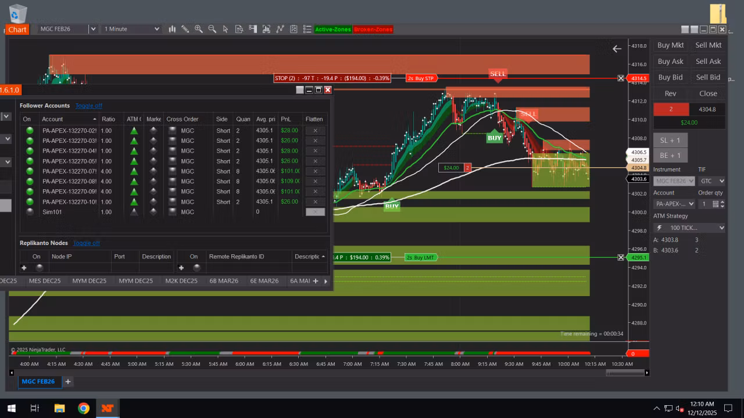Toggle On light for PA-APEX-132270-07
Screen dimensions: 744x418
(x=30, y=171)
